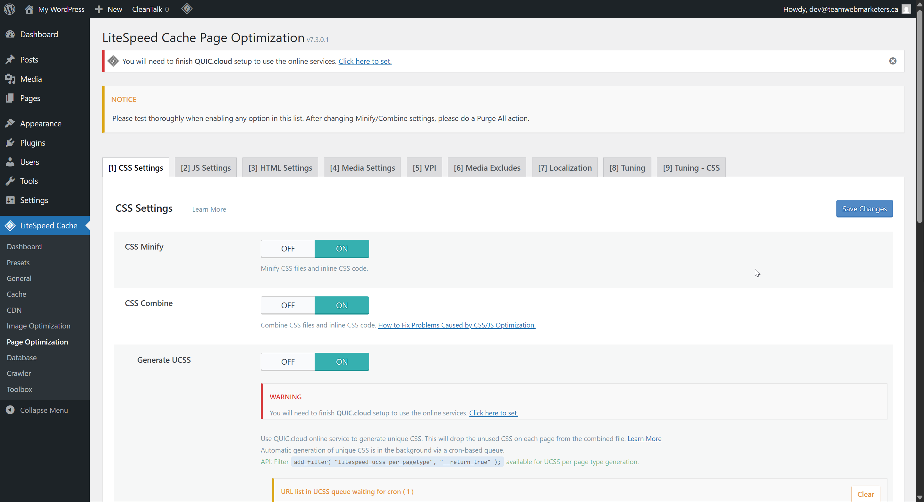Turn CSS Combine OFF
Image resolution: width=924 pixels, height=502 pixels.
(x=288, y=305)
